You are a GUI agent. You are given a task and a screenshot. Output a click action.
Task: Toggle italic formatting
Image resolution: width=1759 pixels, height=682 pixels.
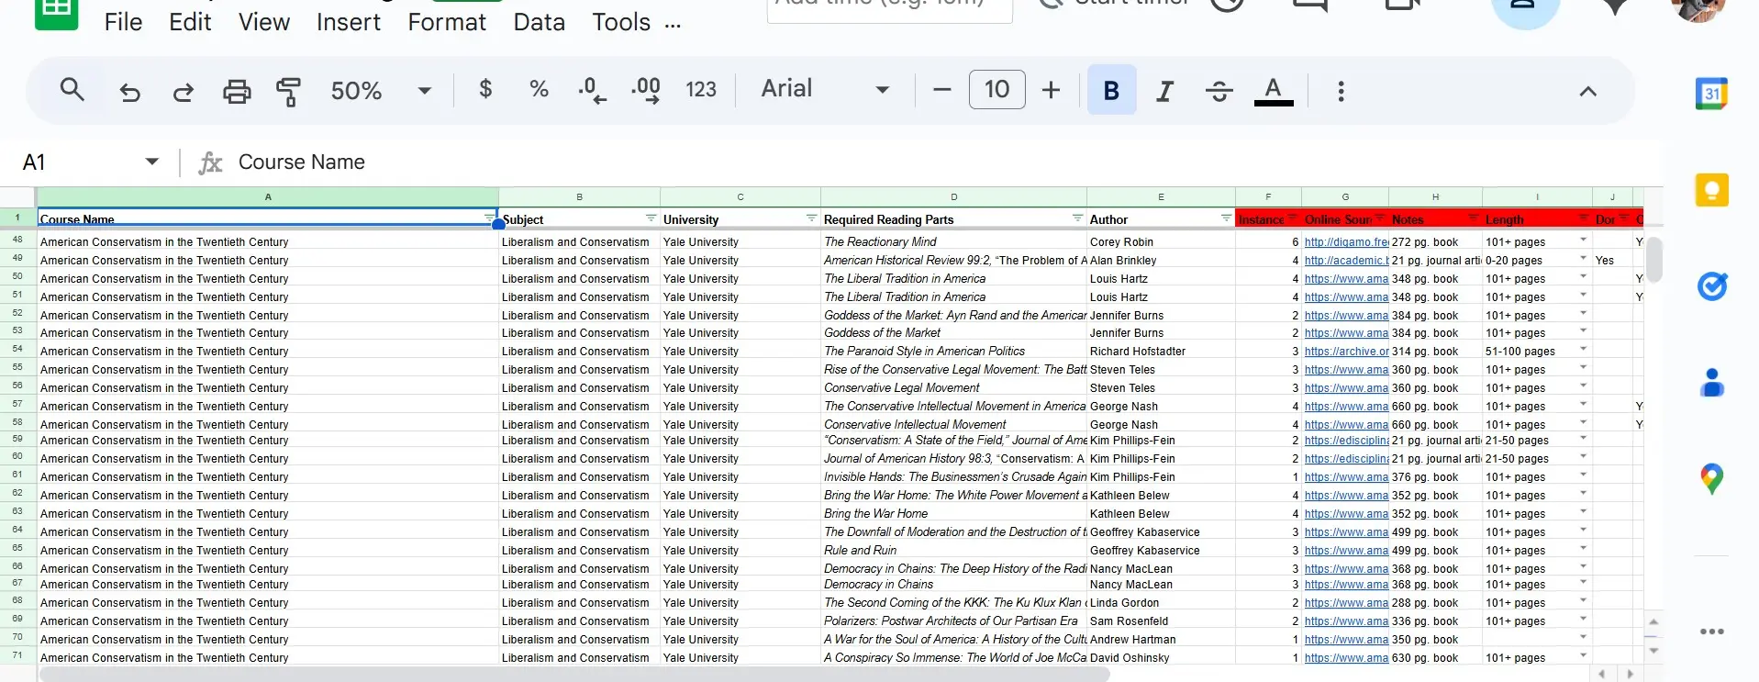pos(1164,91)
